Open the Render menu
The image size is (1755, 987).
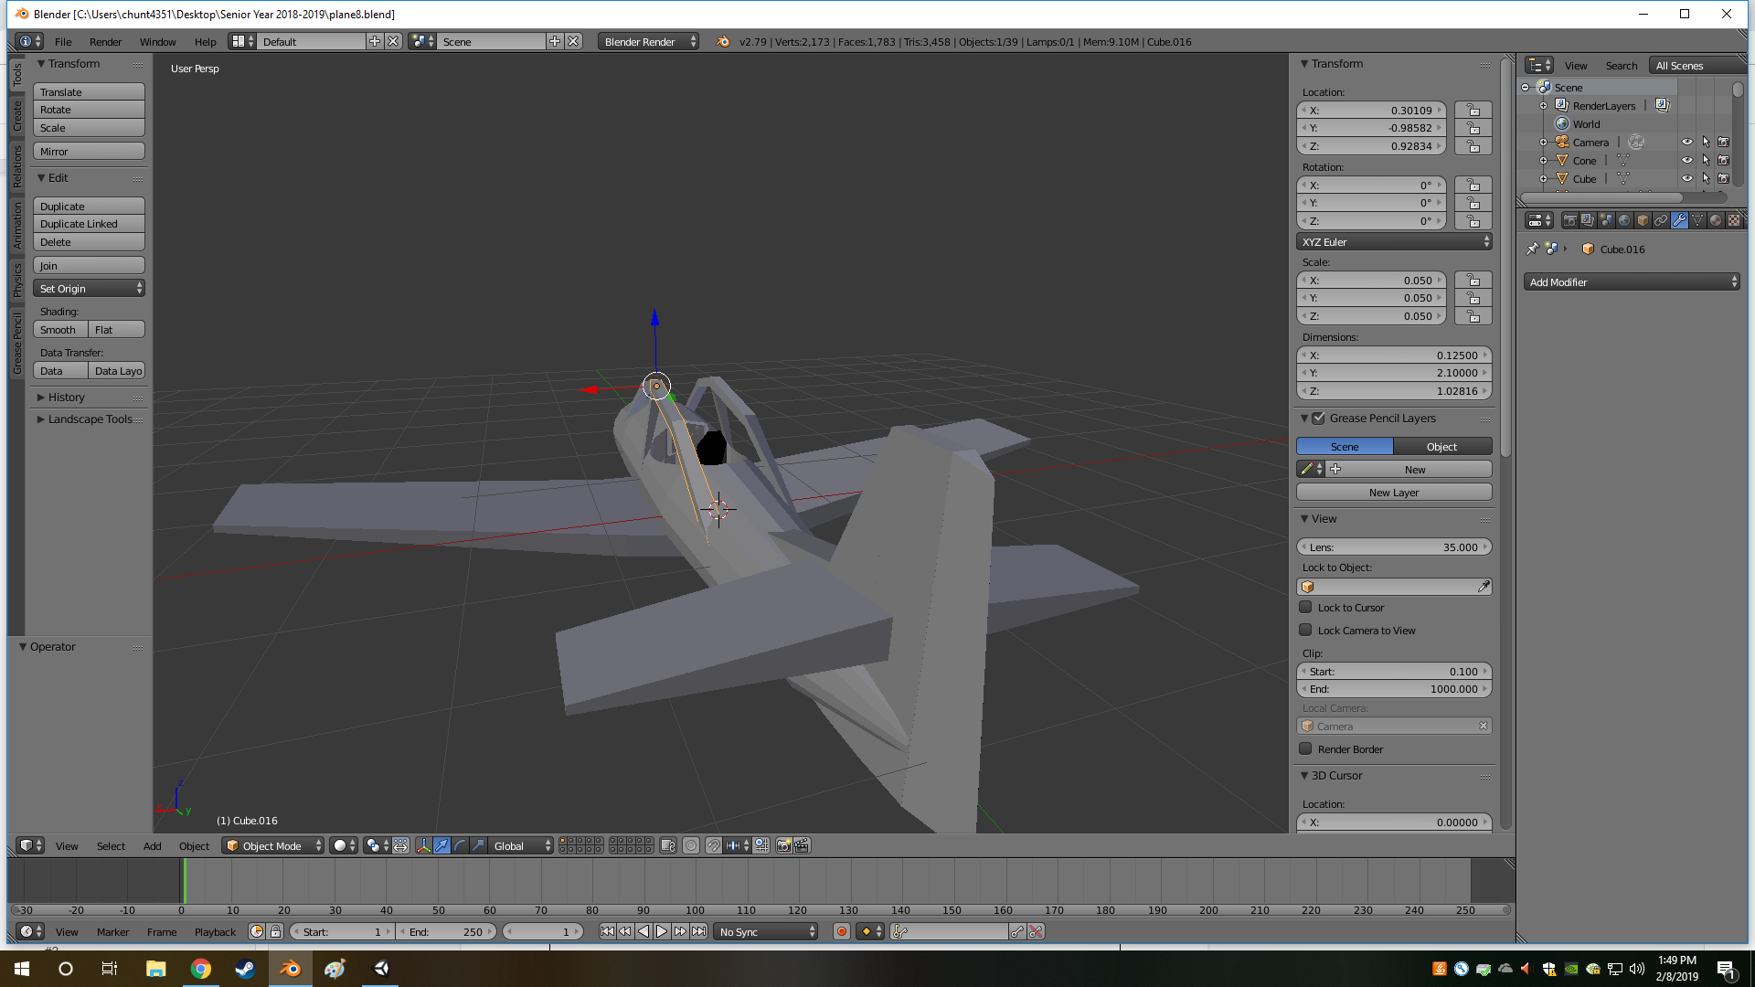point(105,42)
